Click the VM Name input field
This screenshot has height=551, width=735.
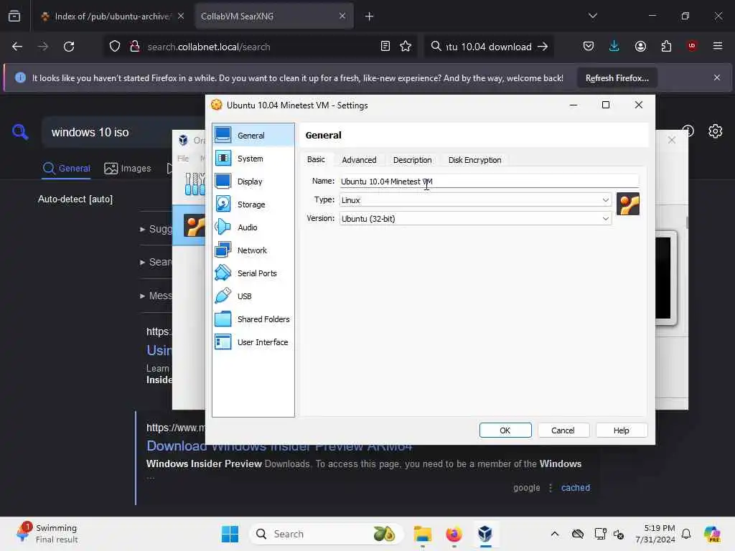tap(488, 182)
